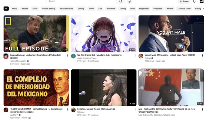The width and height of the screenshot is (206, 122).
Task: Select the Mexican cuisine filter chip
Action: [66, 9]
